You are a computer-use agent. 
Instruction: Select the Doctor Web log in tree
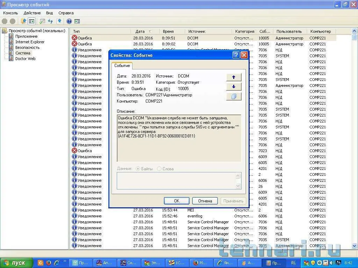(x=25, y=59)
